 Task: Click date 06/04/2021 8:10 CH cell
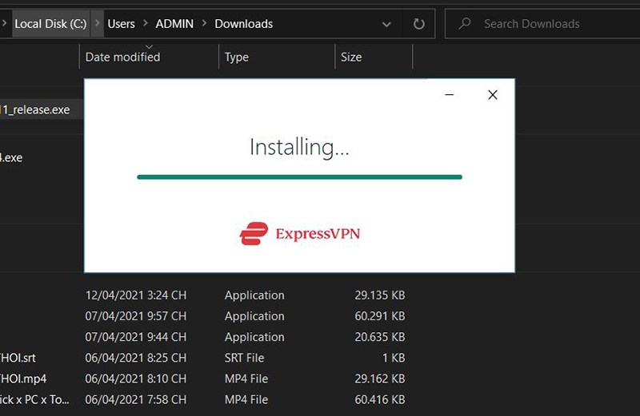tap(135, 378)
